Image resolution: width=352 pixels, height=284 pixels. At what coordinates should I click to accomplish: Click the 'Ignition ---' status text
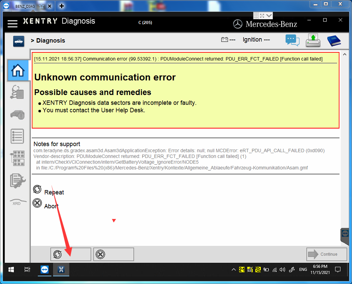tap(256, 40)
